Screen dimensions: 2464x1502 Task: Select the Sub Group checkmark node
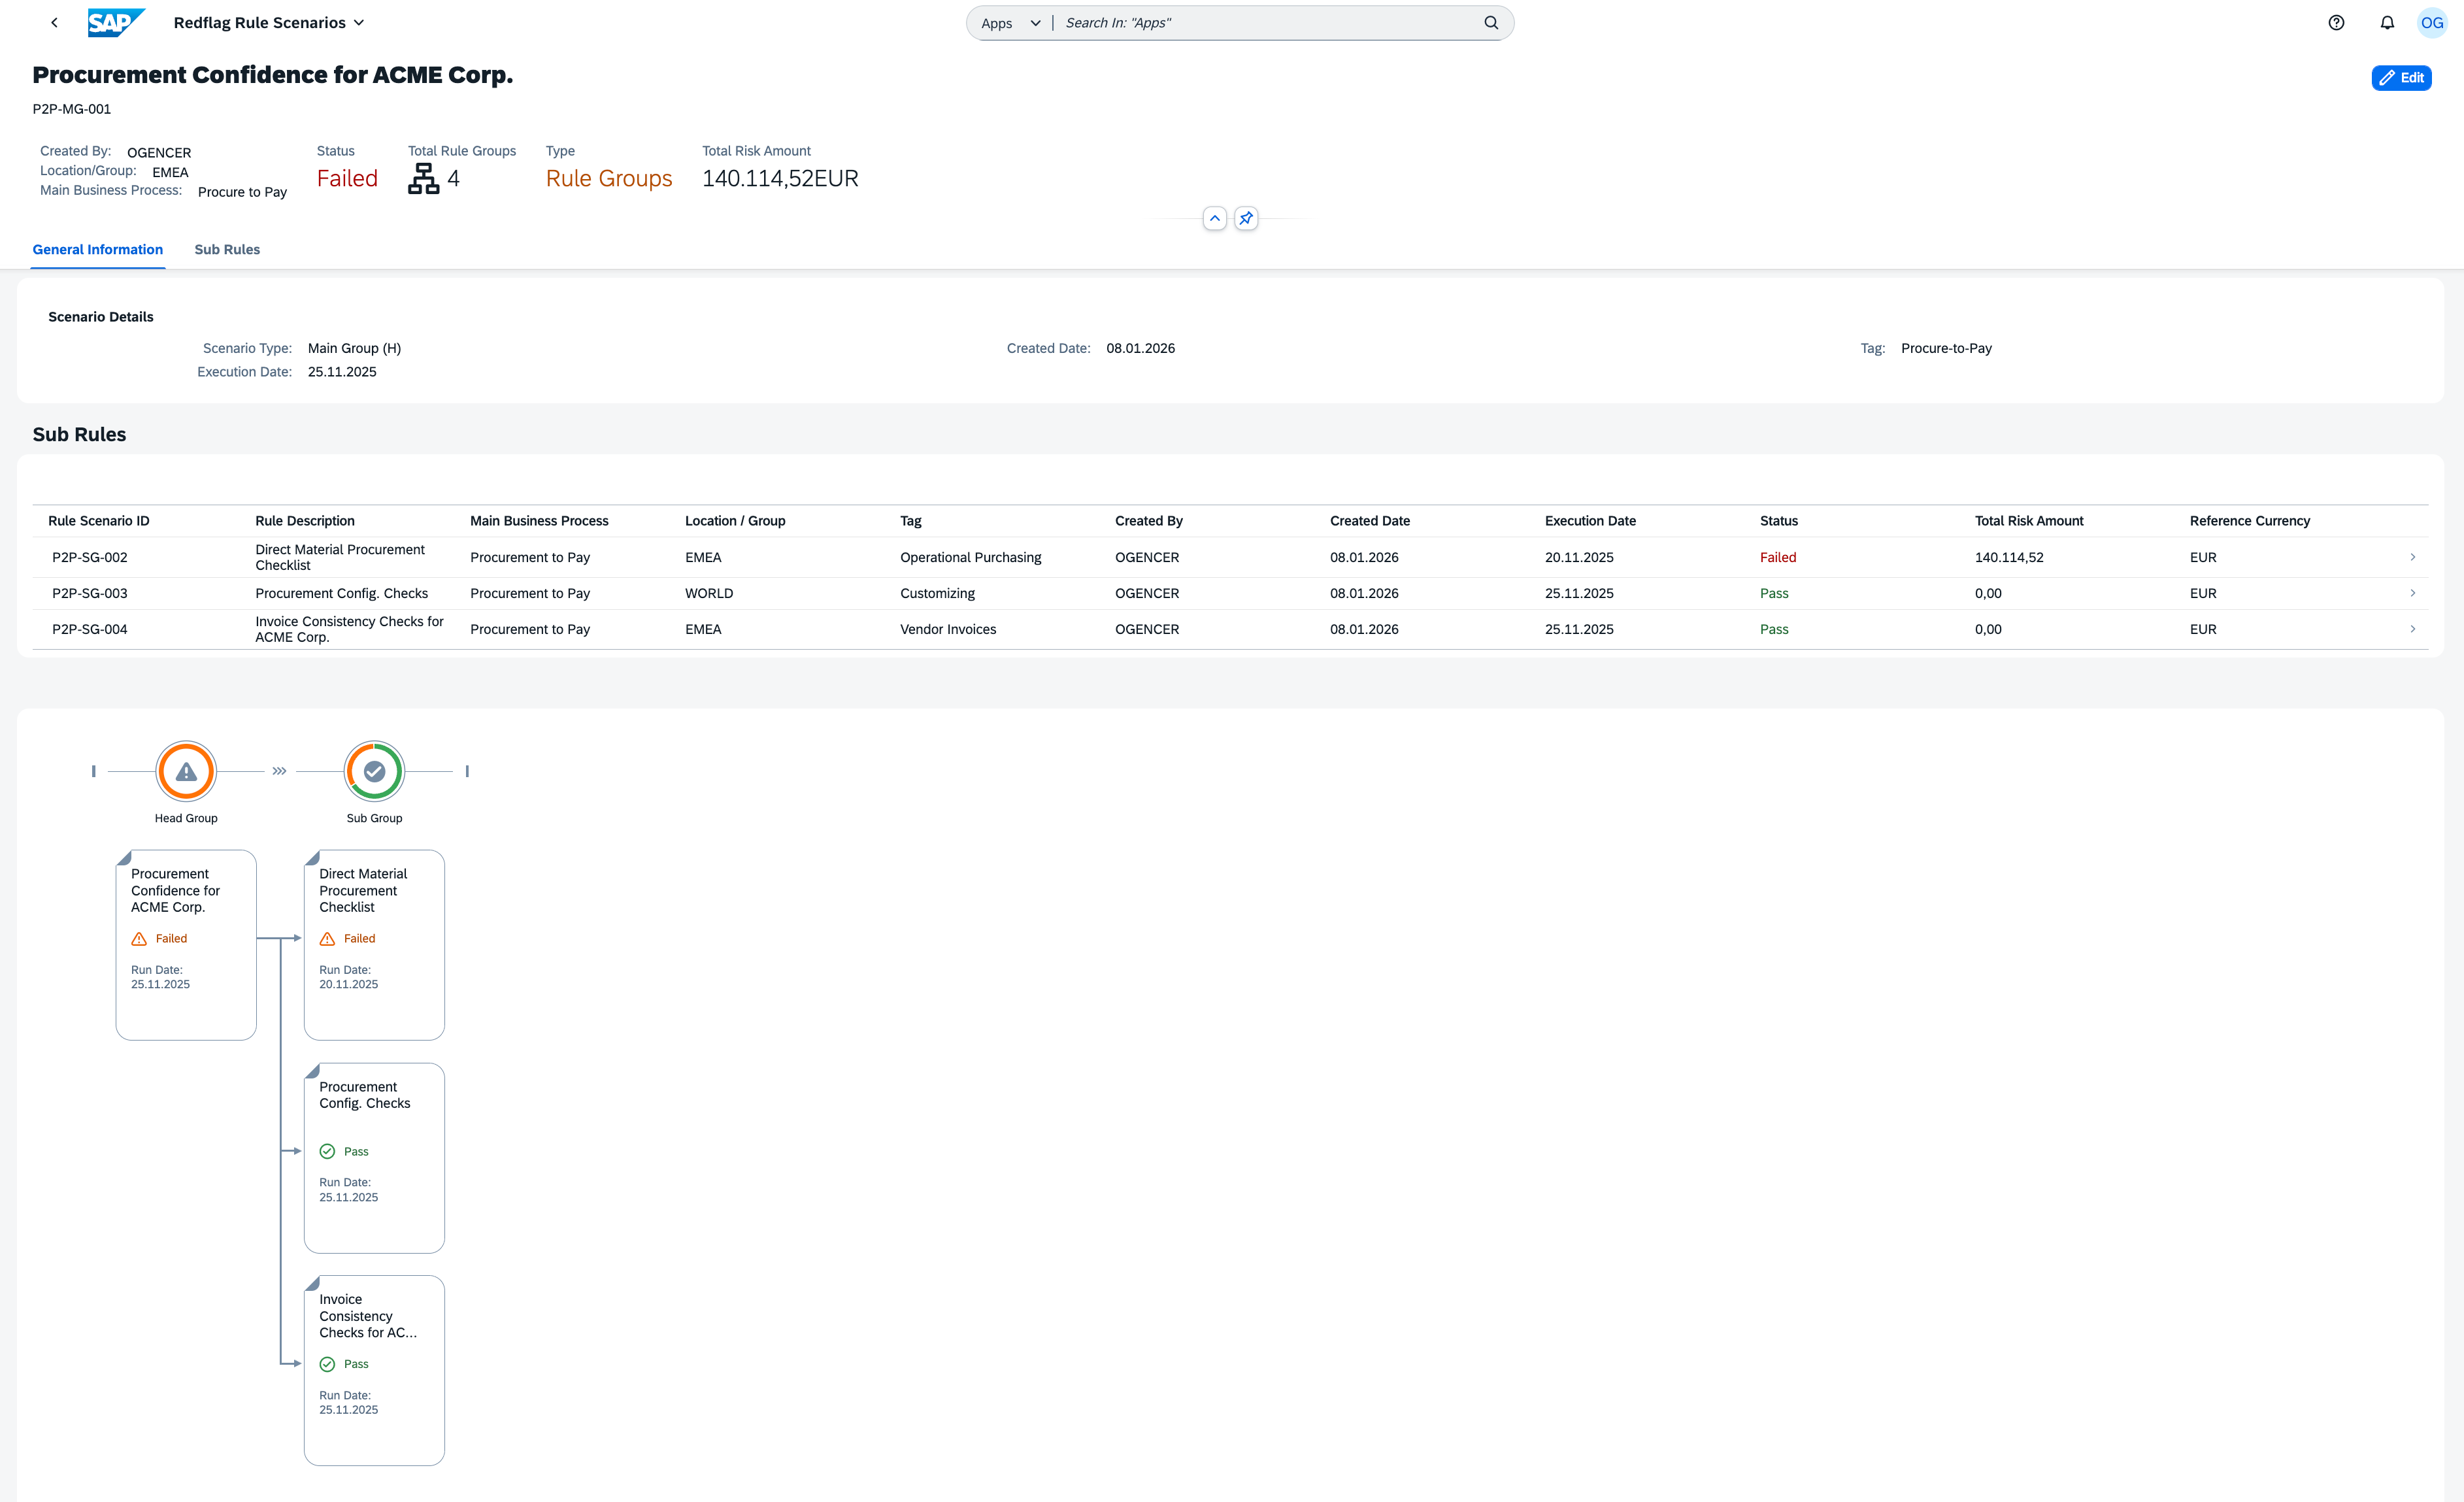(x=374, y=771)
